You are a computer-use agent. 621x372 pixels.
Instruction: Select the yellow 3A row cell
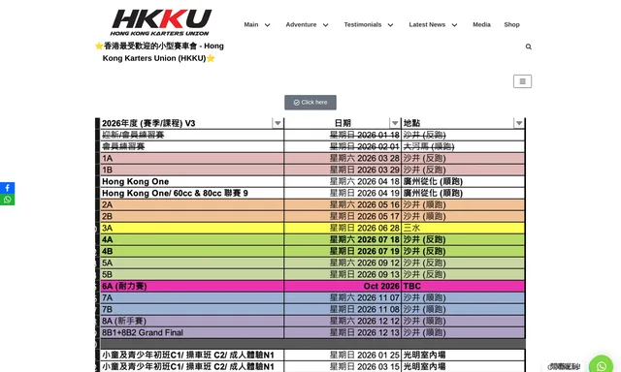coord(192,228)
